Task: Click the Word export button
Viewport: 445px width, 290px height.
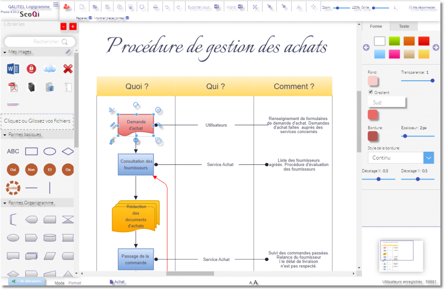Action: [x=234, y=7]
